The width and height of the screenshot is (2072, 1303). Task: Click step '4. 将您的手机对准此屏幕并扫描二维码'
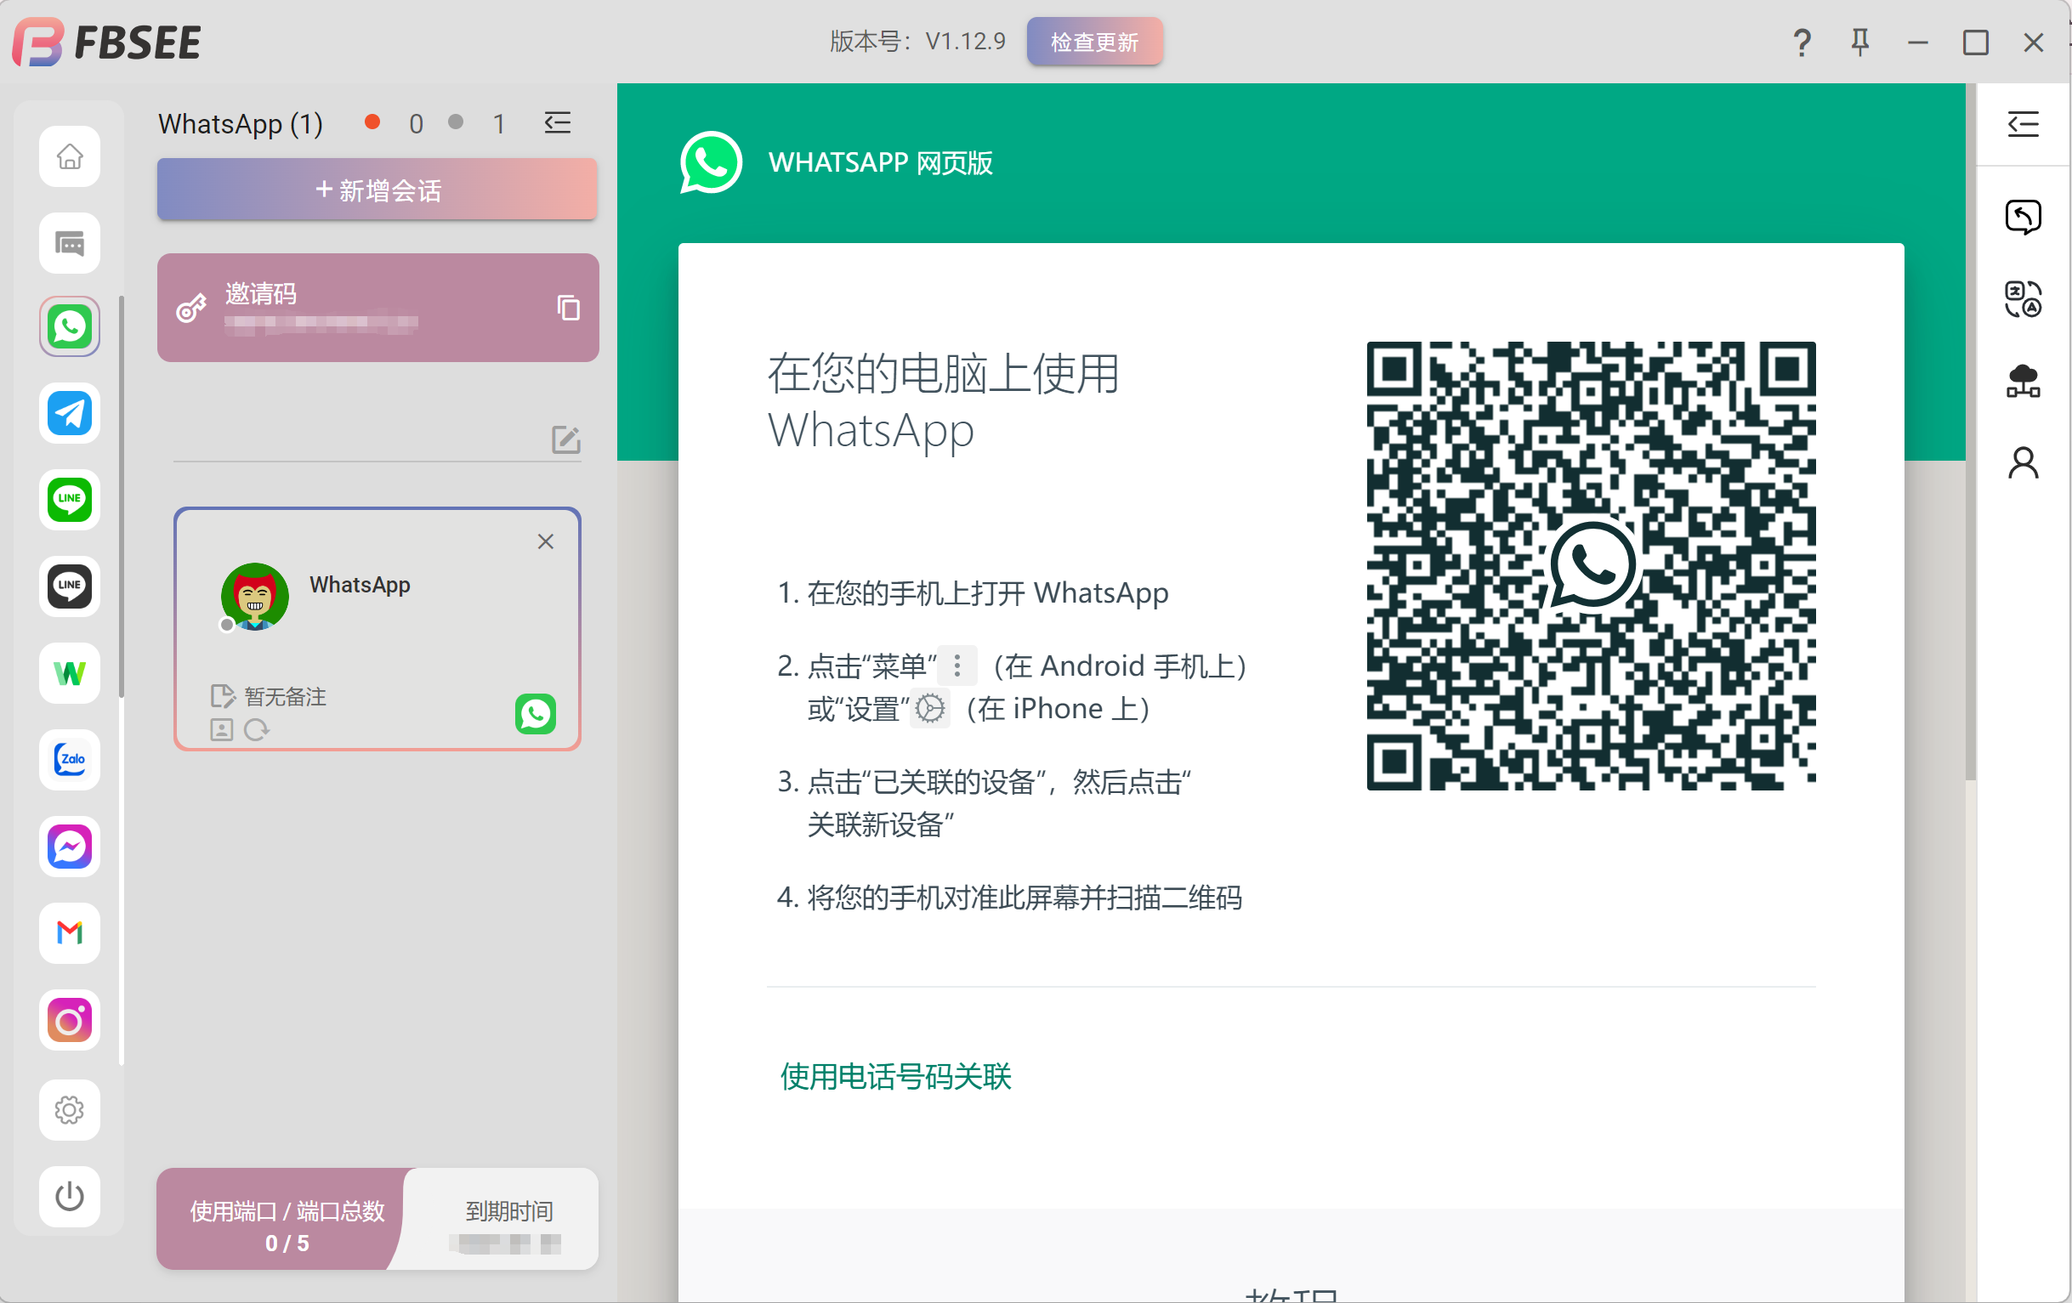(x=1009, y=898)
